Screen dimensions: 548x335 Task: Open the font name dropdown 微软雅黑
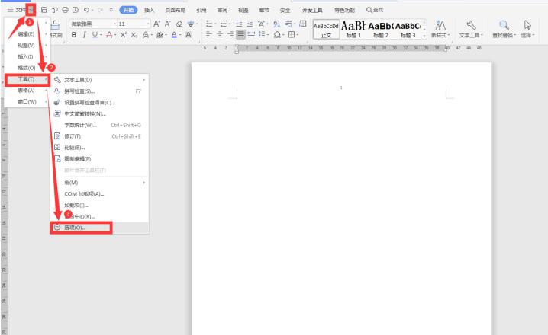(x=90, y=24)
